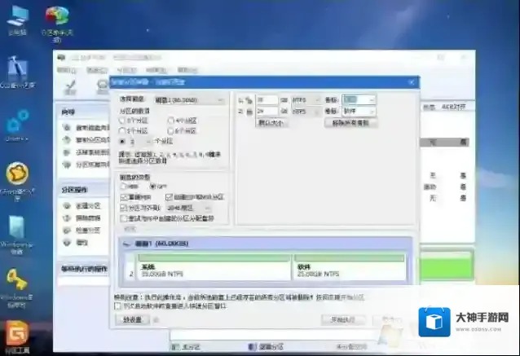520x356 pixels.
Task: Open the This PC desktop icon
Action: [x=17, y=16]
